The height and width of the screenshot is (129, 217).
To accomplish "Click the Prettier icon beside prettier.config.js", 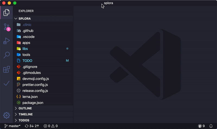I will (18, 85).
